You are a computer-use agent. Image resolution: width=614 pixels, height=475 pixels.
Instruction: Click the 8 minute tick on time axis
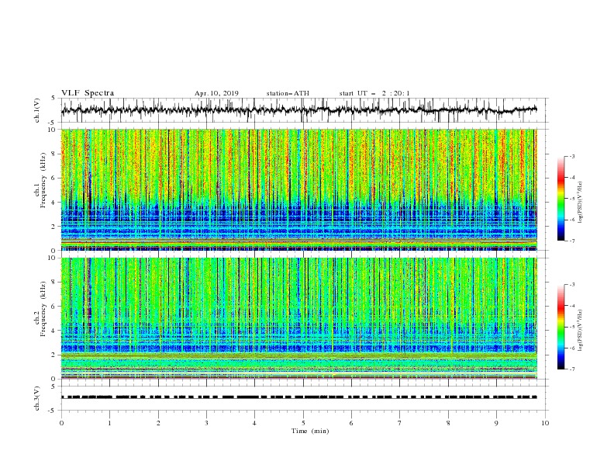[448, 423]
